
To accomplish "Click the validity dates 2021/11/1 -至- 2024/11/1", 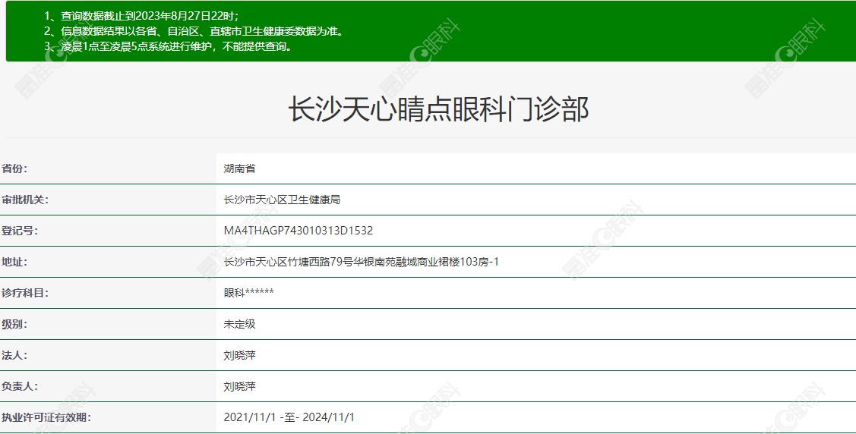I will pyautogui.click(x=289, y=417).
